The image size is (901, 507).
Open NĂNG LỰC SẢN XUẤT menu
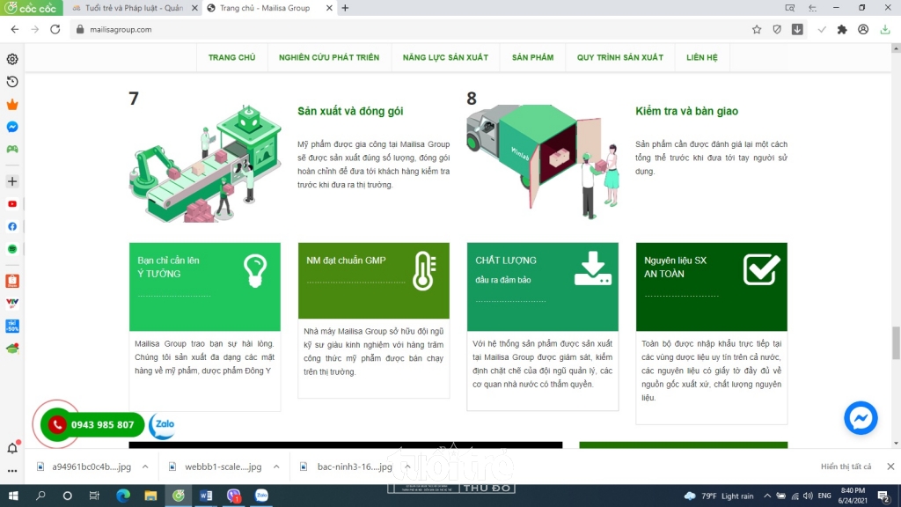(x=445, y=57)
